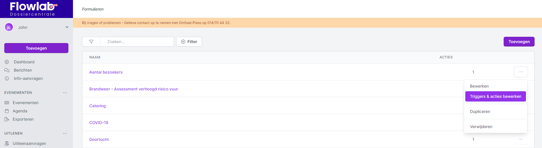Choose Verwijderen from the context menu
Viewport: 542px width, 148px height.
(481, 127)
